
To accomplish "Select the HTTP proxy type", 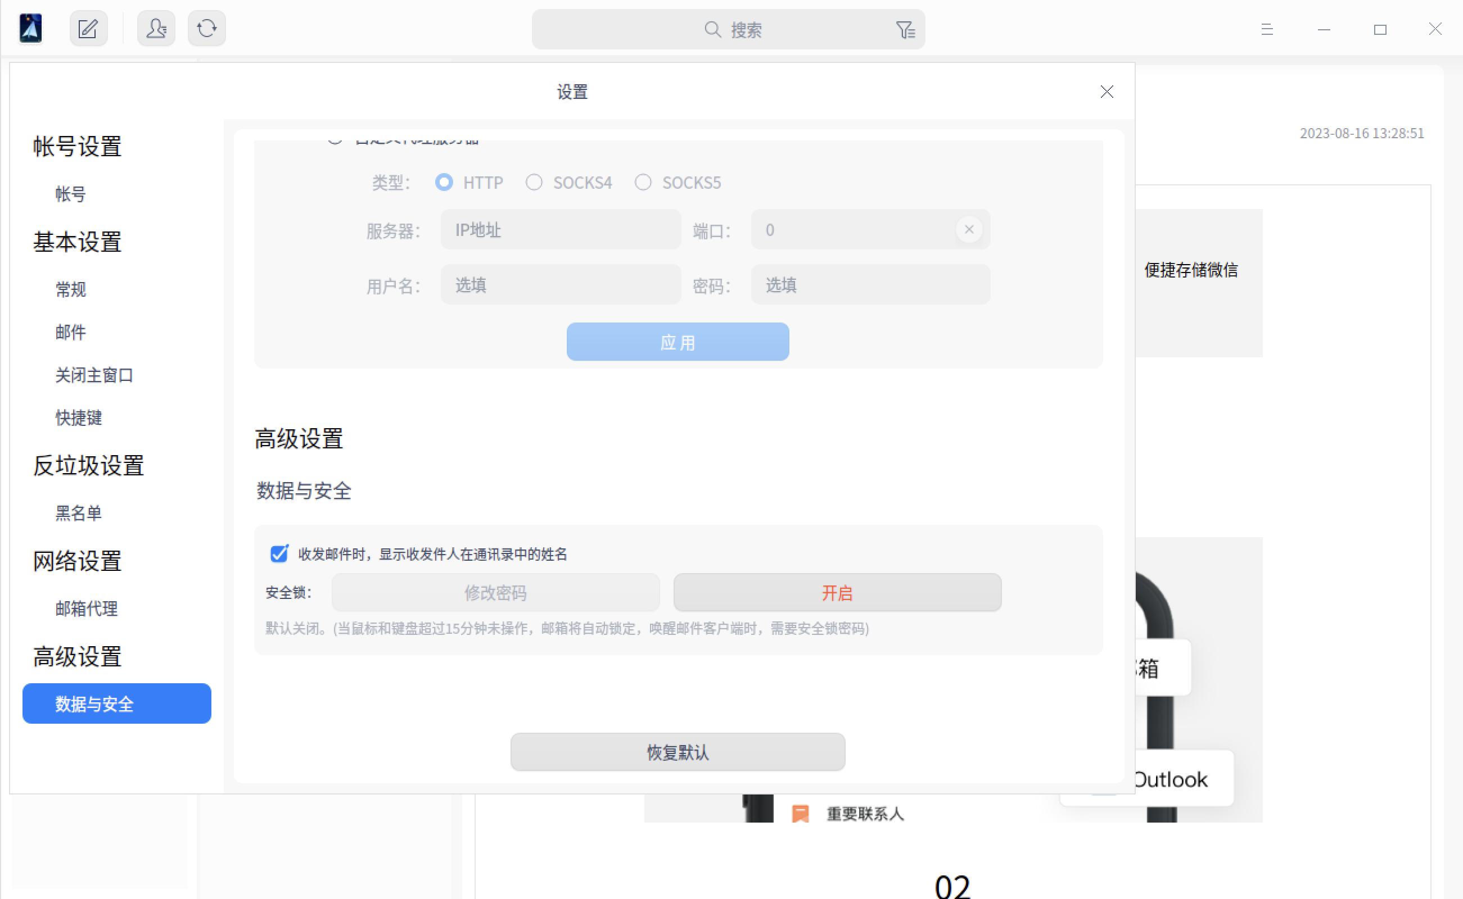I will click(444, 182).
